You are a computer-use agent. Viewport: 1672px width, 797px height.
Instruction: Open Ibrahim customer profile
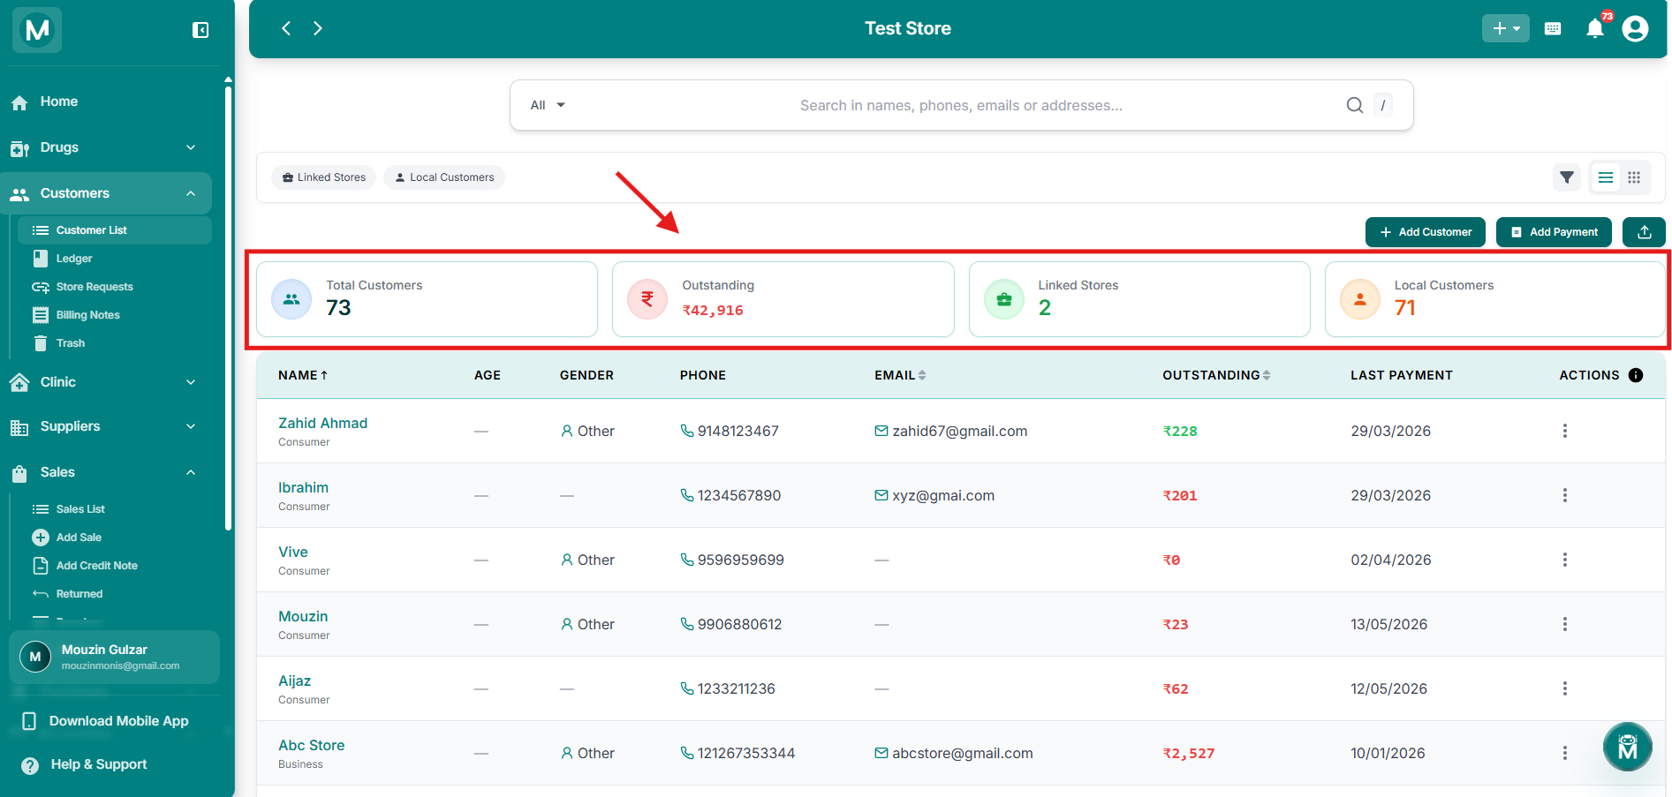click(303, 487)
